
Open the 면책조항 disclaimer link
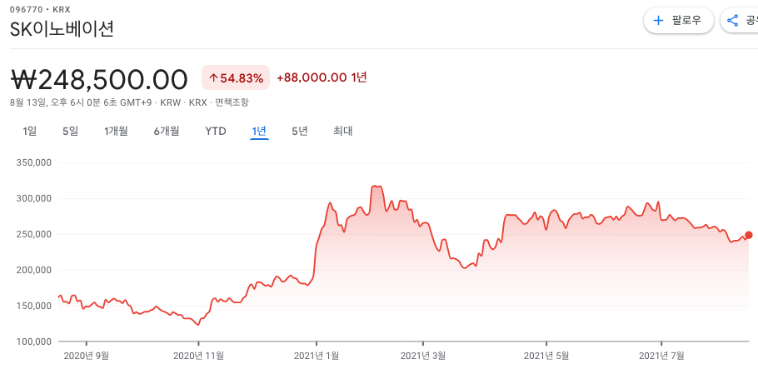click(x=232, y=102)
